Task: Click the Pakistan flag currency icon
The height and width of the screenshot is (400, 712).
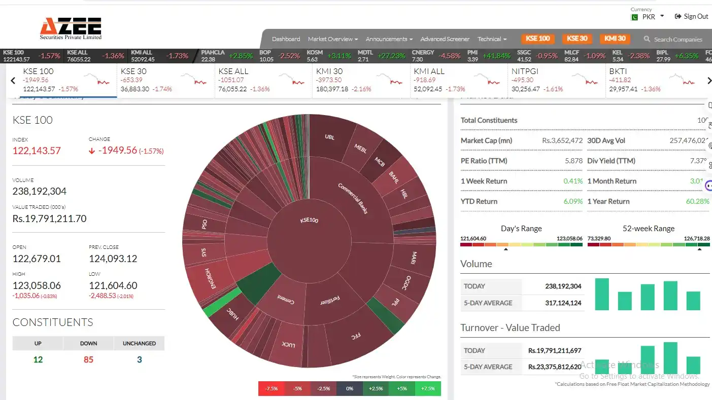Action: (x=634, y=17)
